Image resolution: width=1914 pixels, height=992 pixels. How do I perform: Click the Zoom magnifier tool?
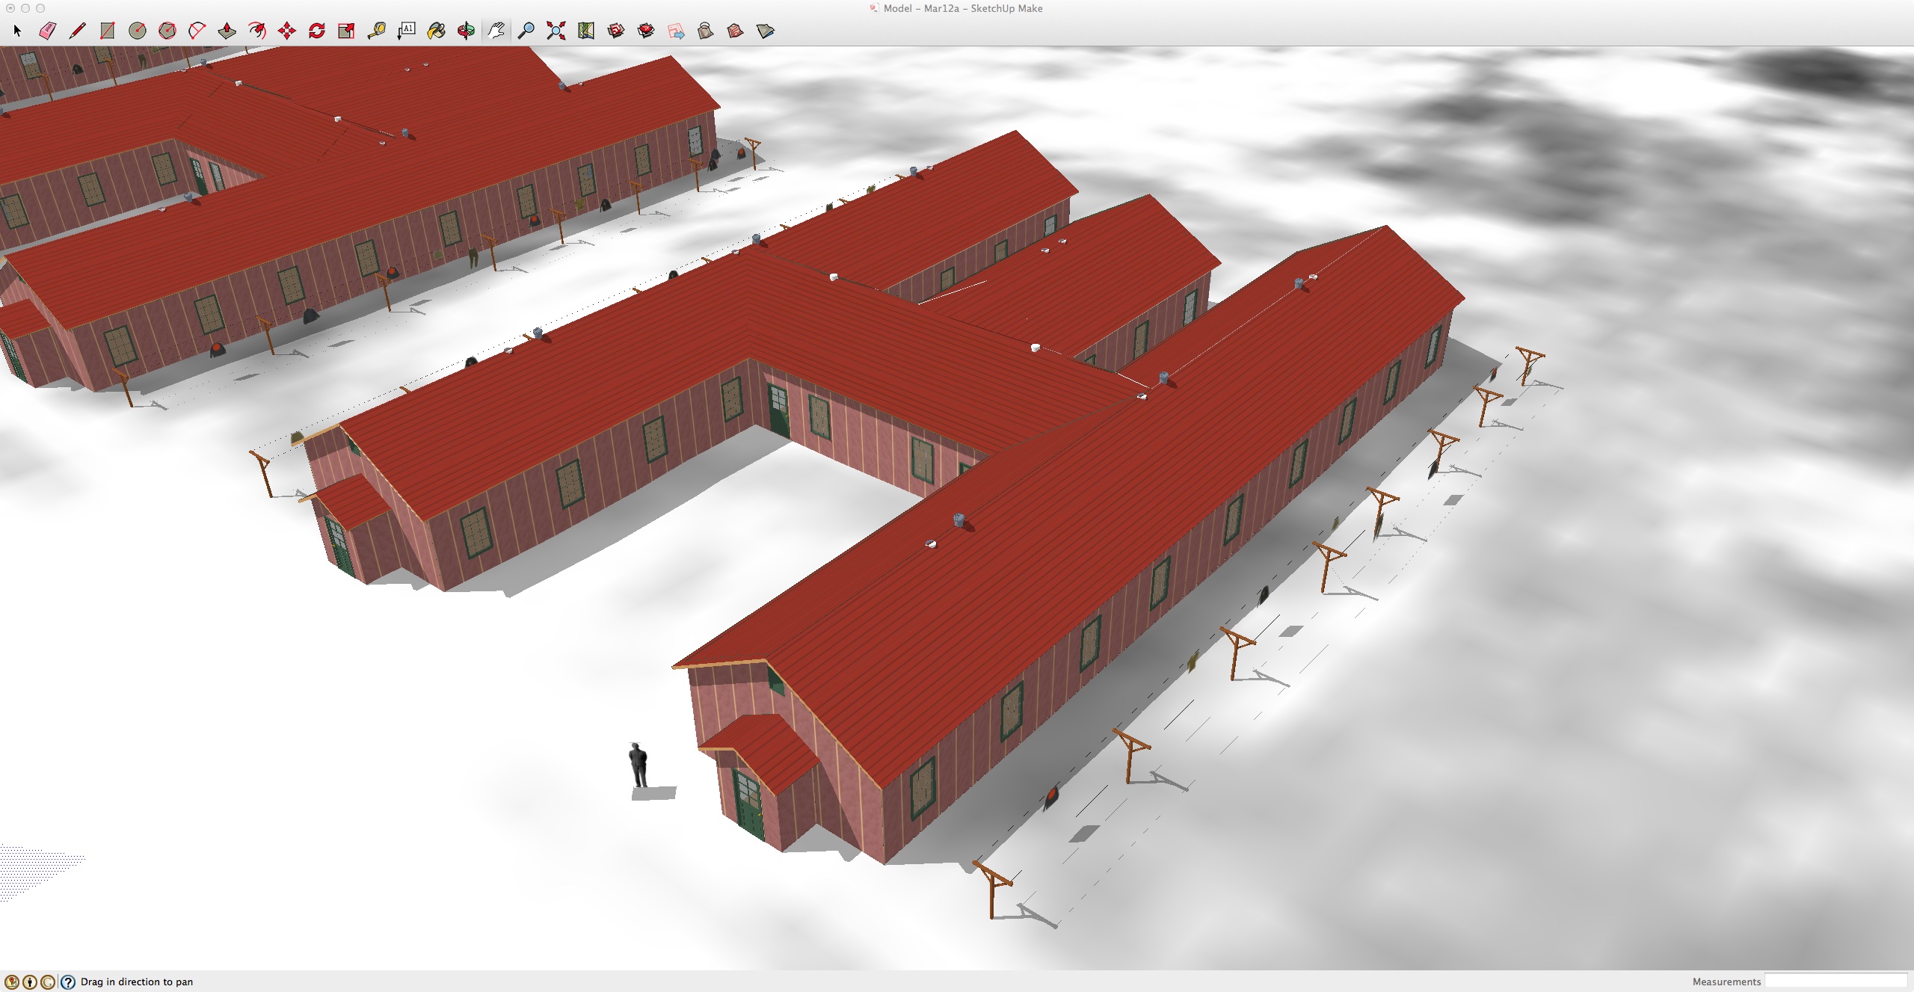pyautogui.click(x=526, y=31)
